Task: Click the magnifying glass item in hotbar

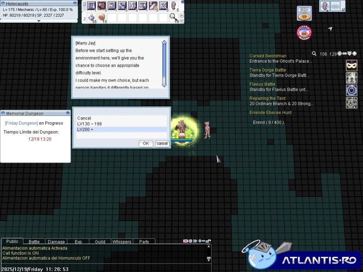Action: point(174,17)
